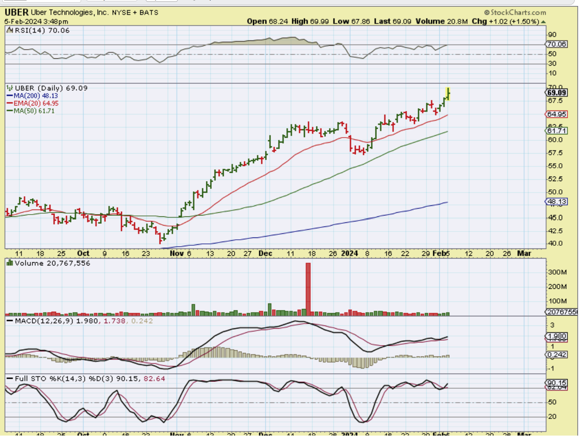Click the red EMA(20) legend line

[10, 103]
